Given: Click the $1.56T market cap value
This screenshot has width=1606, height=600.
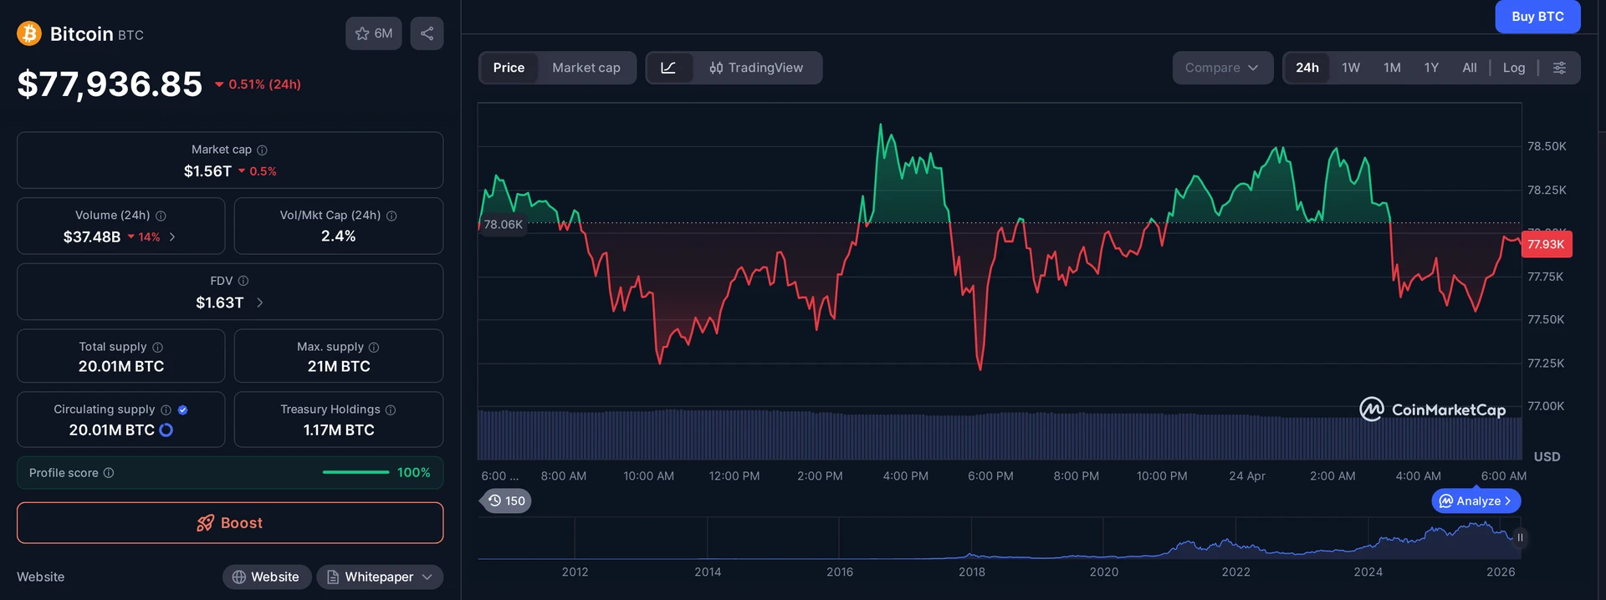Looking at the screenshot, I should [x=207, y=171].
